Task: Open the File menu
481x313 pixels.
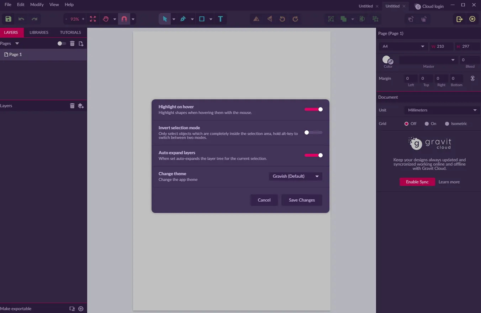Action: click(8, 5)
